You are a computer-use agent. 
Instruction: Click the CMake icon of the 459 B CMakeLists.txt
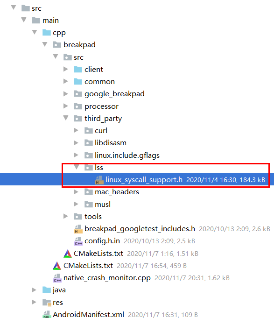tap(57, 266)
